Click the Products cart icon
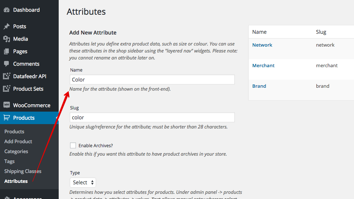 (x=7, y=117)
